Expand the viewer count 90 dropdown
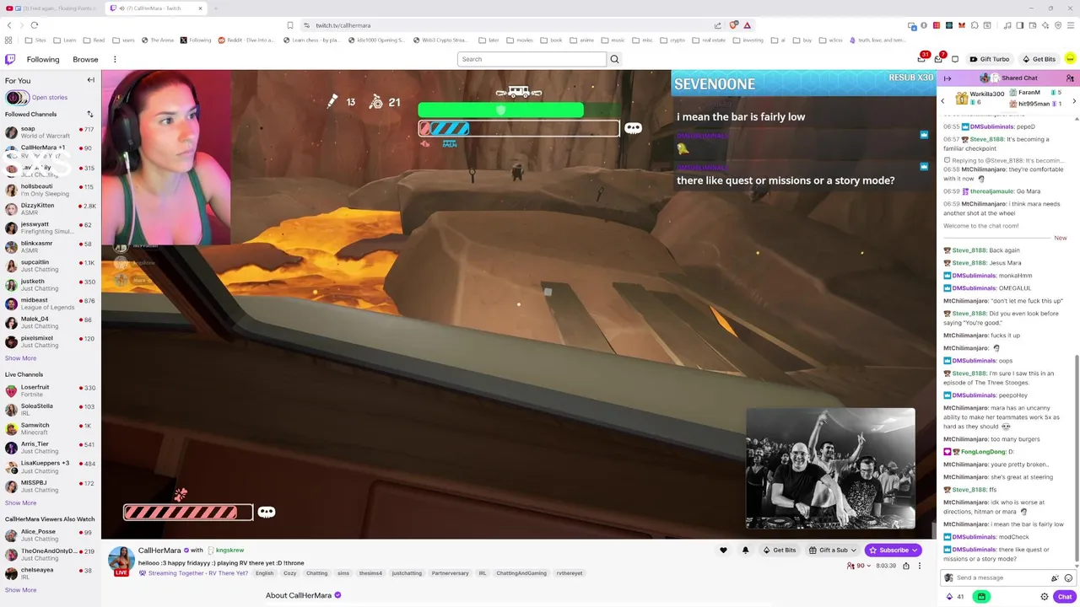This screenshot has height=607, width=1080. (x=861, y=566)
